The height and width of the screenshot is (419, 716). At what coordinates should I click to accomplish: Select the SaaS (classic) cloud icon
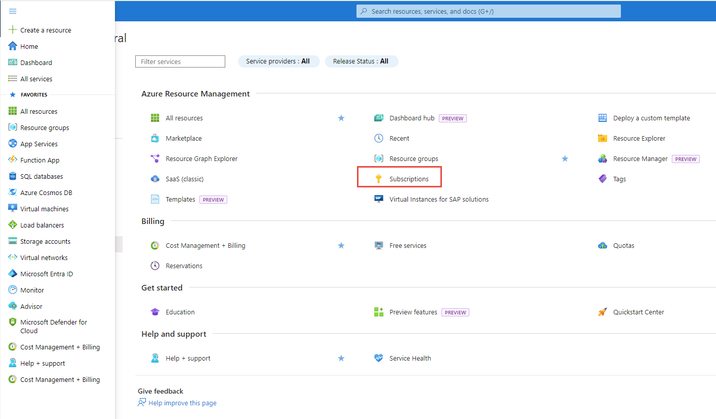click(155, 179)
